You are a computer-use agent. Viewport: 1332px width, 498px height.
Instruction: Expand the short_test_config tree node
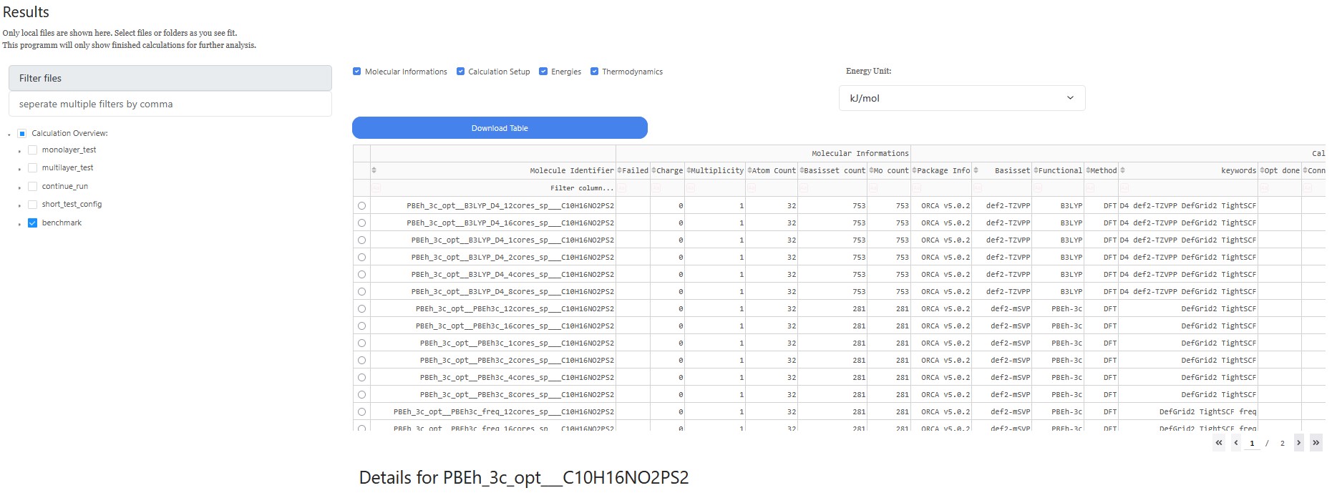click(x=19, y=205)
